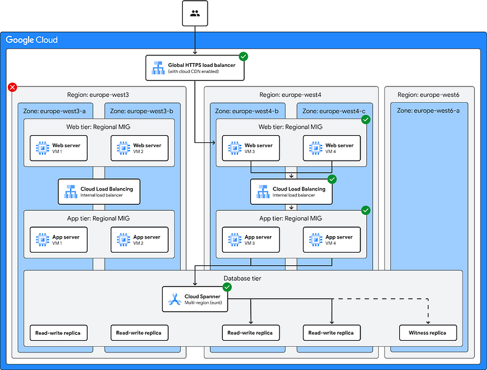The height and width of the screenshot is (370, 487).
Task: Click the 'Web tier: Regional MIG' label in europe-west4
Action: pos(290,127)
